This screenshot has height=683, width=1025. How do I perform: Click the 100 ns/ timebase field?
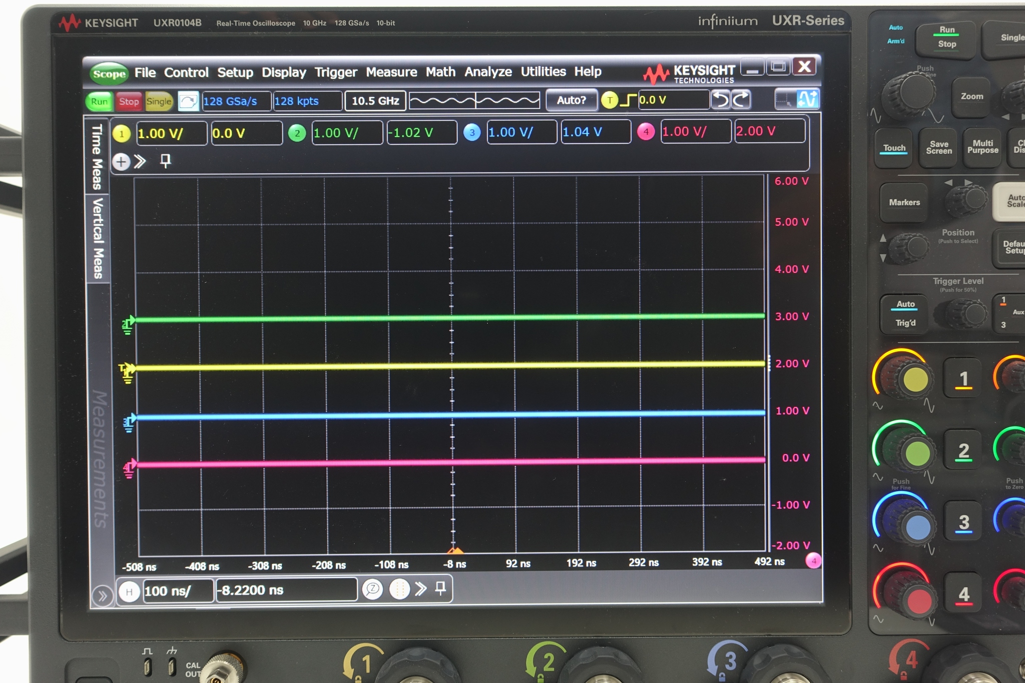pos(178,591)
